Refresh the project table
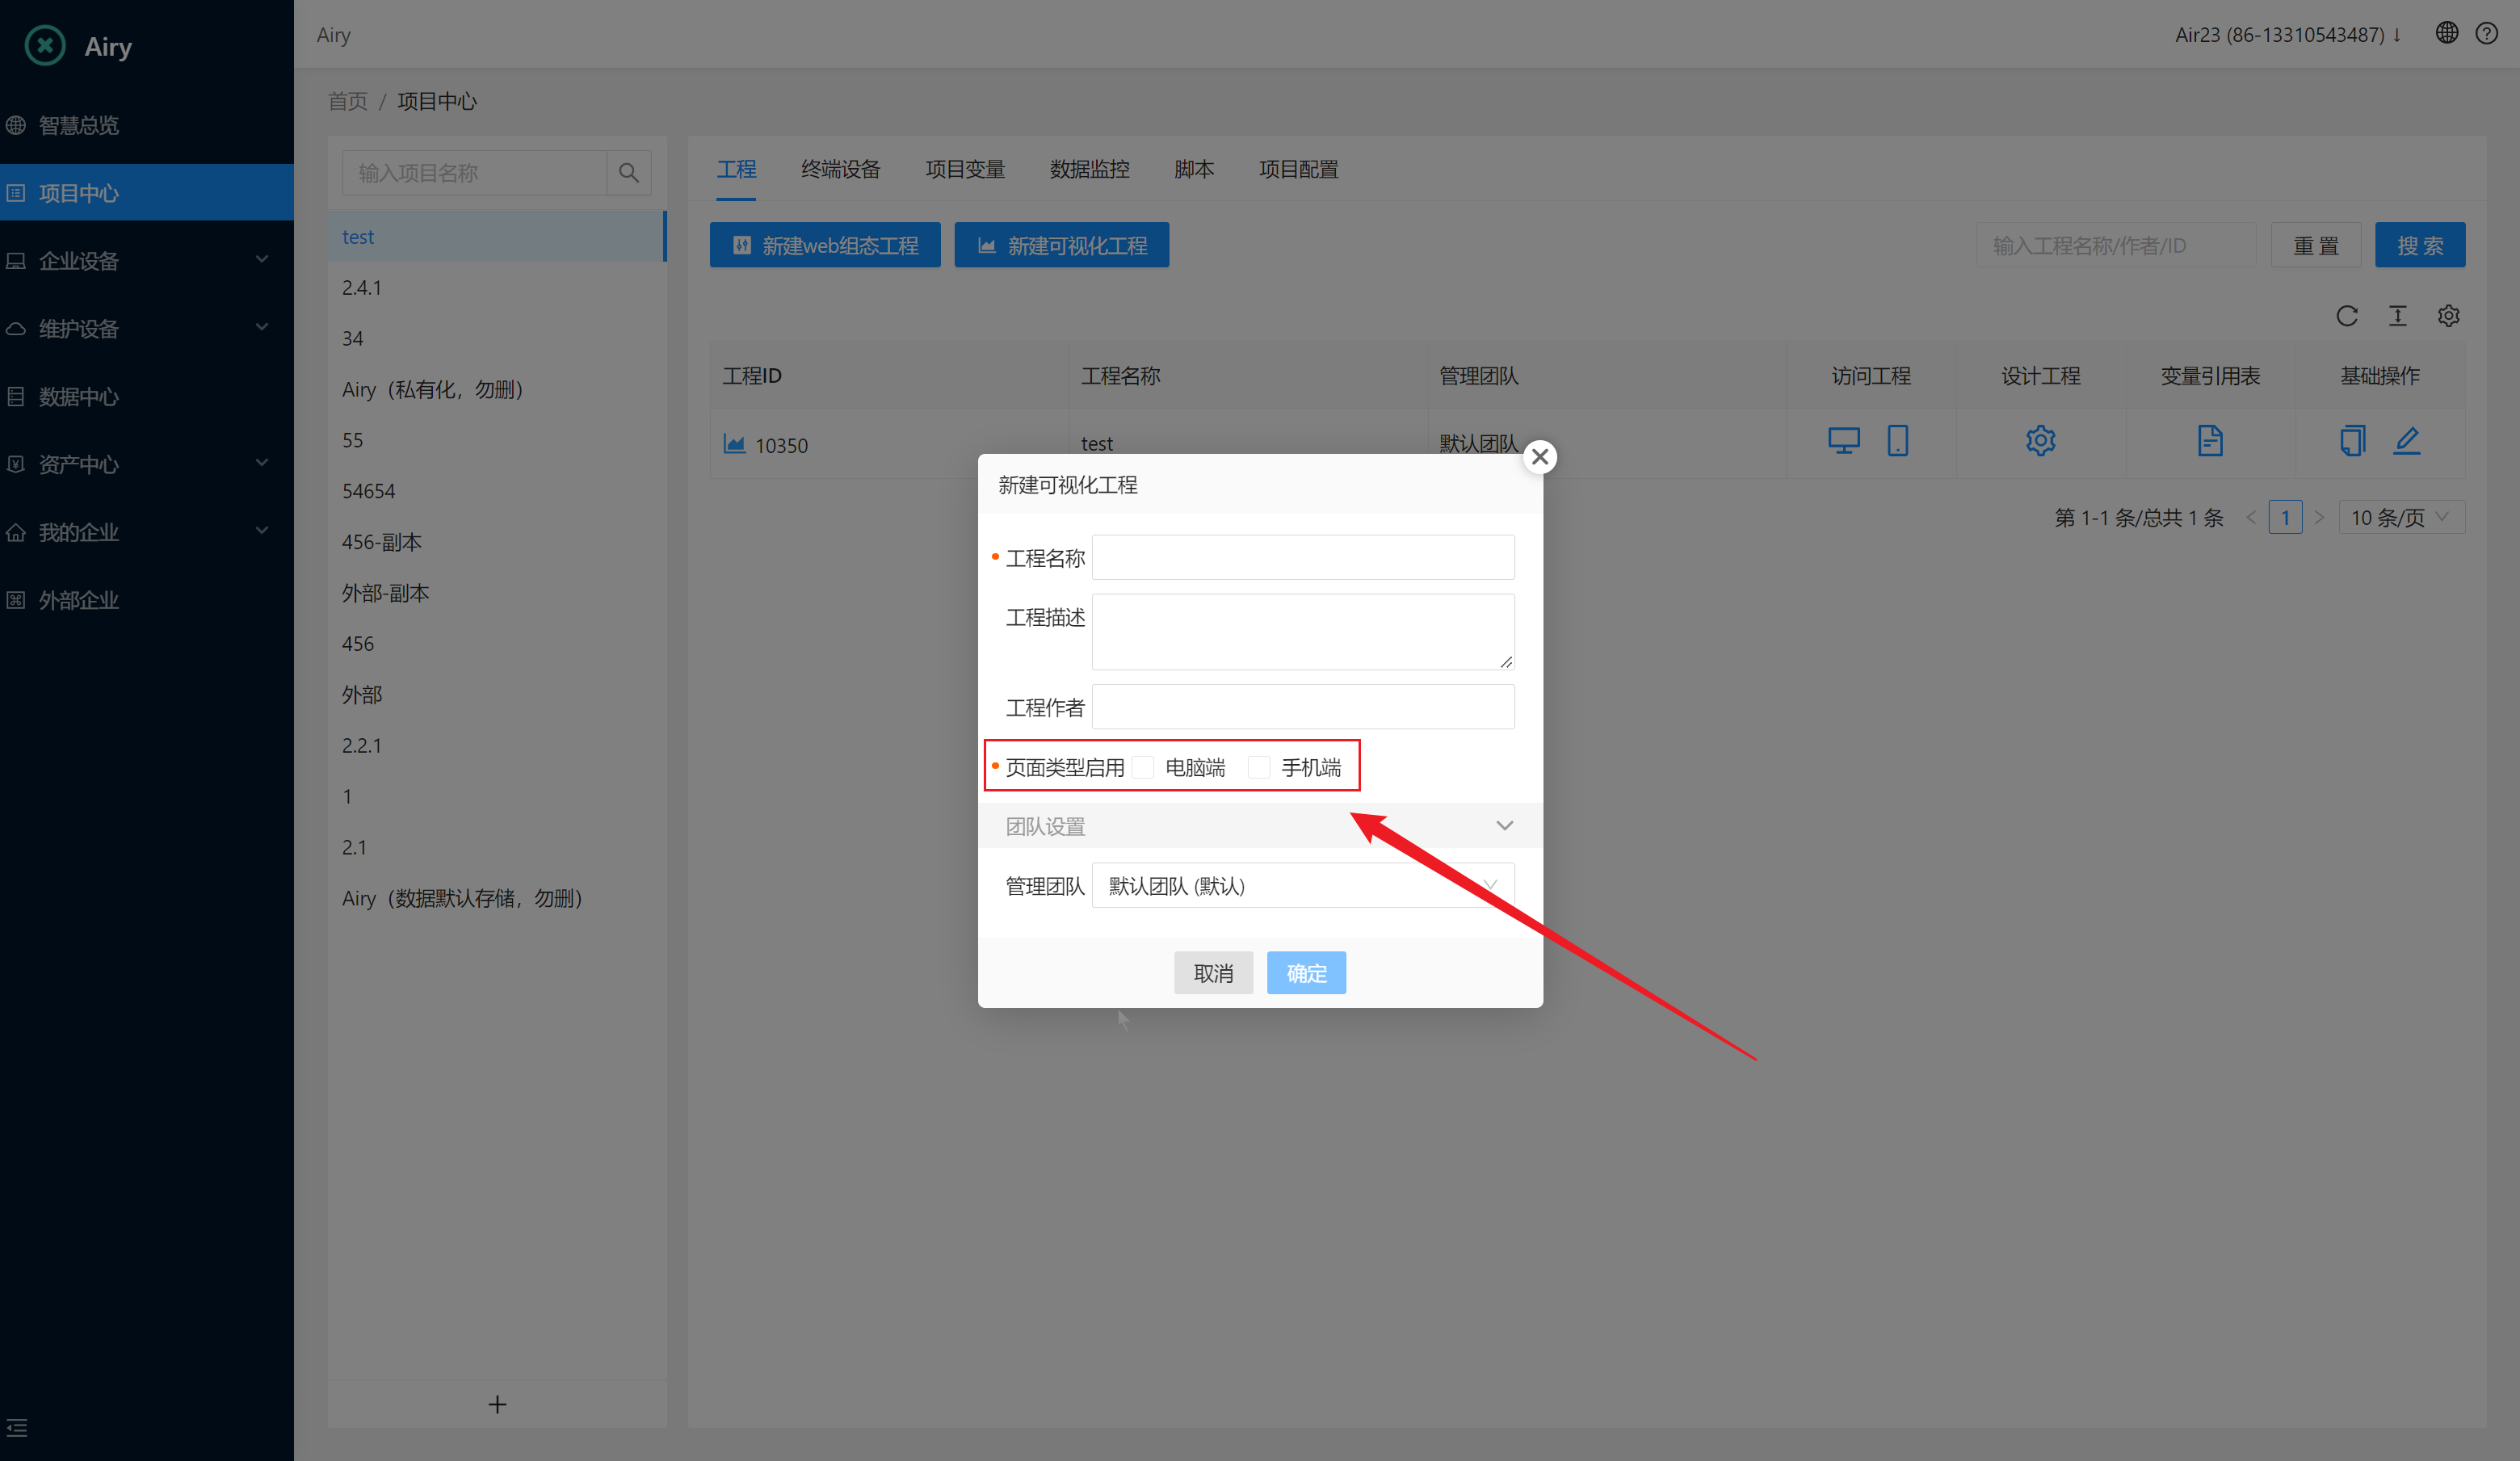Screen dimensions: 2520x1461 pos(2347,316)
